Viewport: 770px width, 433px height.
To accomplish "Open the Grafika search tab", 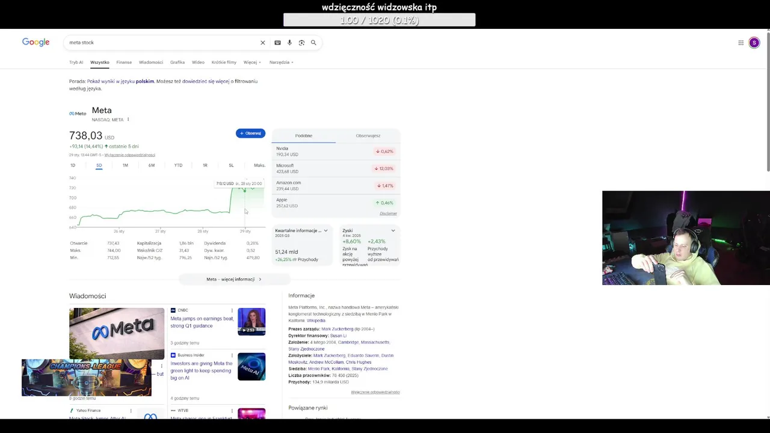I will (x=177, y=62).
